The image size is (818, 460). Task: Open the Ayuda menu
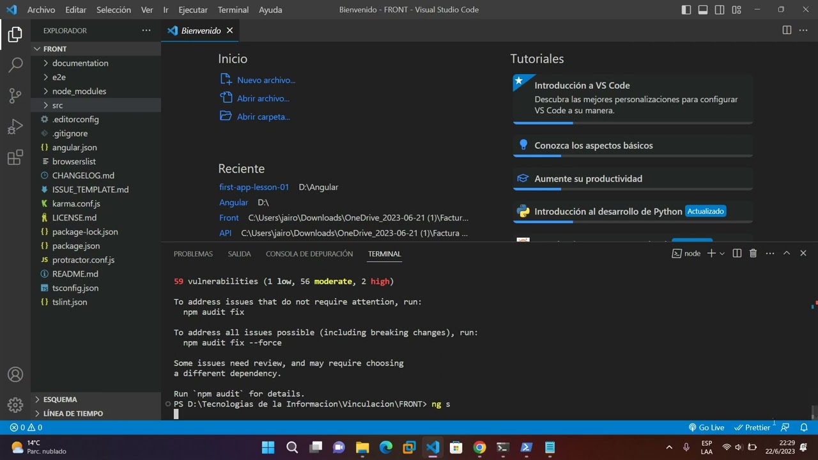point(270,10)
